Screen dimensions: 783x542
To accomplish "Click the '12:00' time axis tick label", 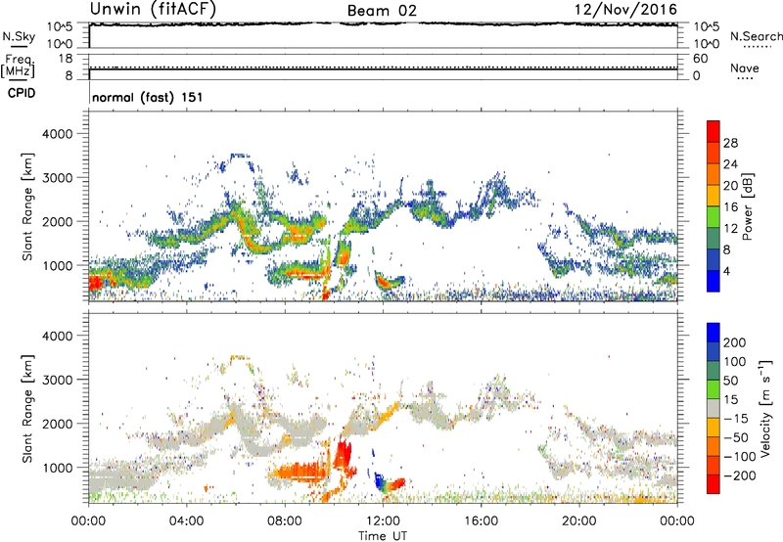I will [383, 521].
